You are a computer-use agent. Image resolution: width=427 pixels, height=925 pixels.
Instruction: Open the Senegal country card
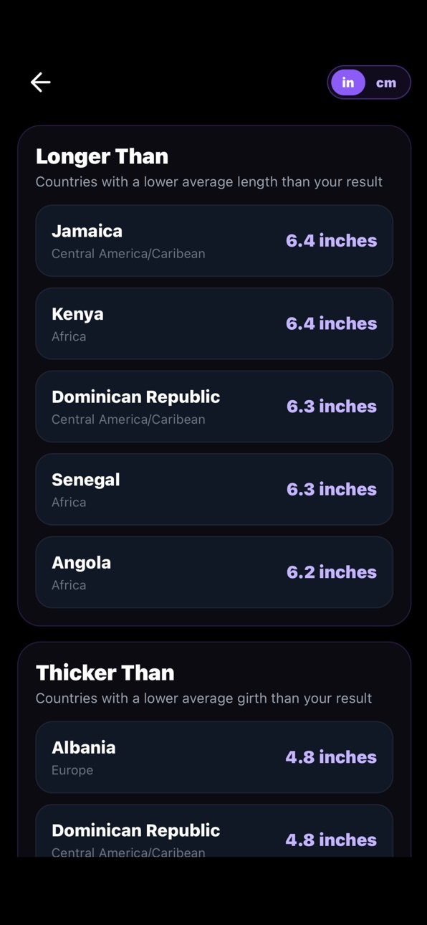[x=214, y=489]
